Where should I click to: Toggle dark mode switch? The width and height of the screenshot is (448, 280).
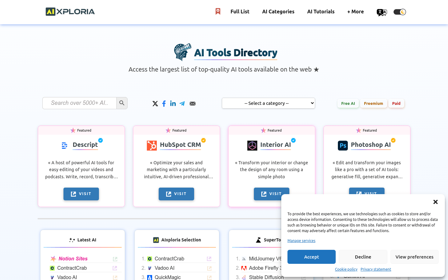(x=400, y=12)
